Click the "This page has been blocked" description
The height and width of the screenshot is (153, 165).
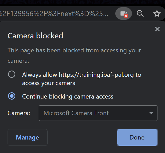pos(74,50)
